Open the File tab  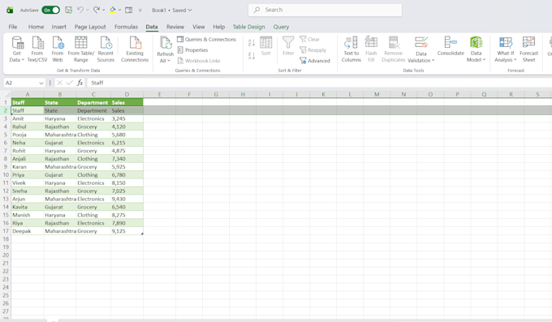(13, 27)
